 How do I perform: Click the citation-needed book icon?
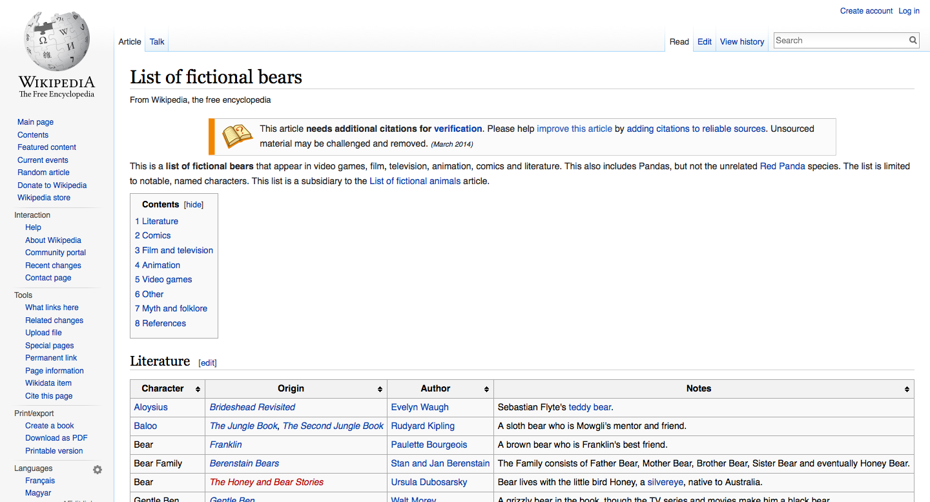238,136
